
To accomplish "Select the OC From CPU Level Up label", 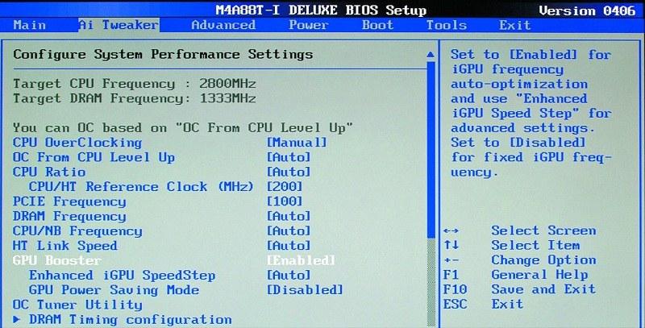I will (x=94, y=157).
